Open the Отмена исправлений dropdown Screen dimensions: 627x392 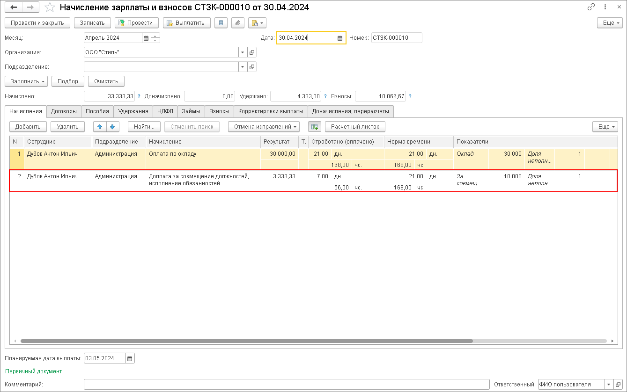tap(264, 126)
